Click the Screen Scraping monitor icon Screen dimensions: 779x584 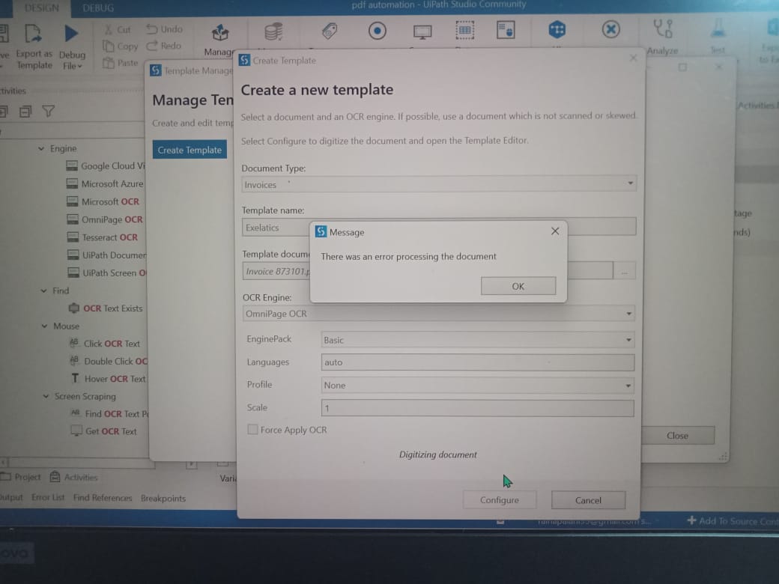422,32
